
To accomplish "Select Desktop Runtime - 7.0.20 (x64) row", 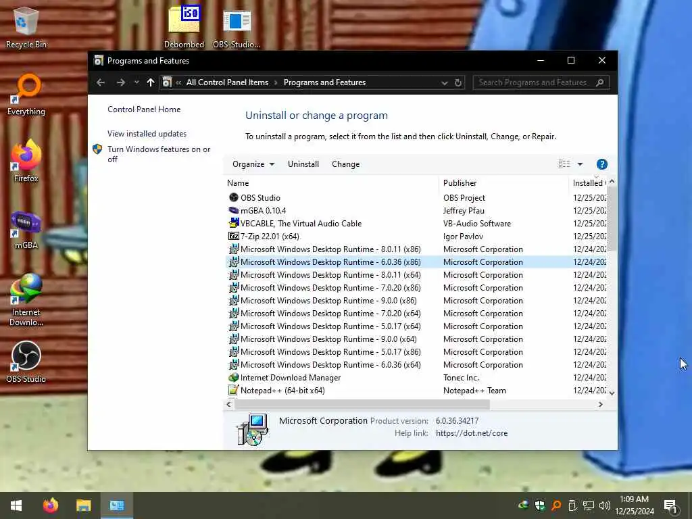I will click(416, 314).
